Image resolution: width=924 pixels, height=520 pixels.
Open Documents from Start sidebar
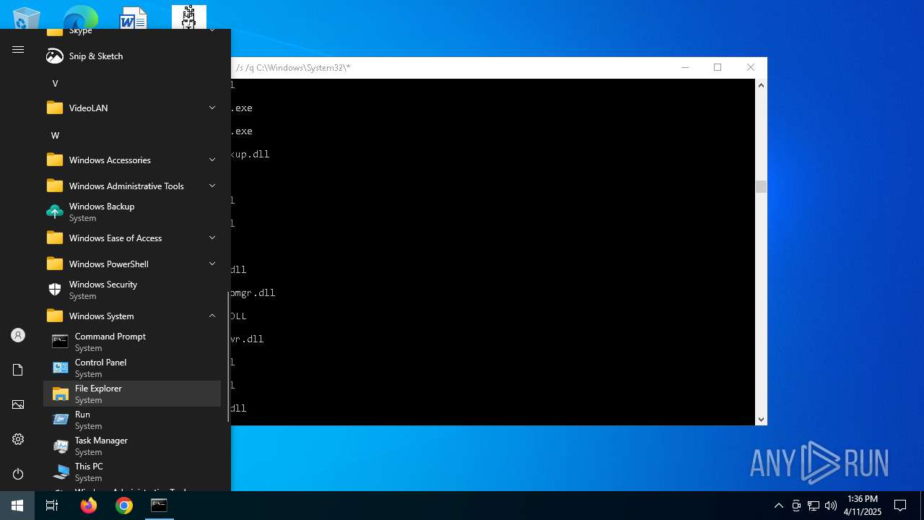(x=18, y=370)
